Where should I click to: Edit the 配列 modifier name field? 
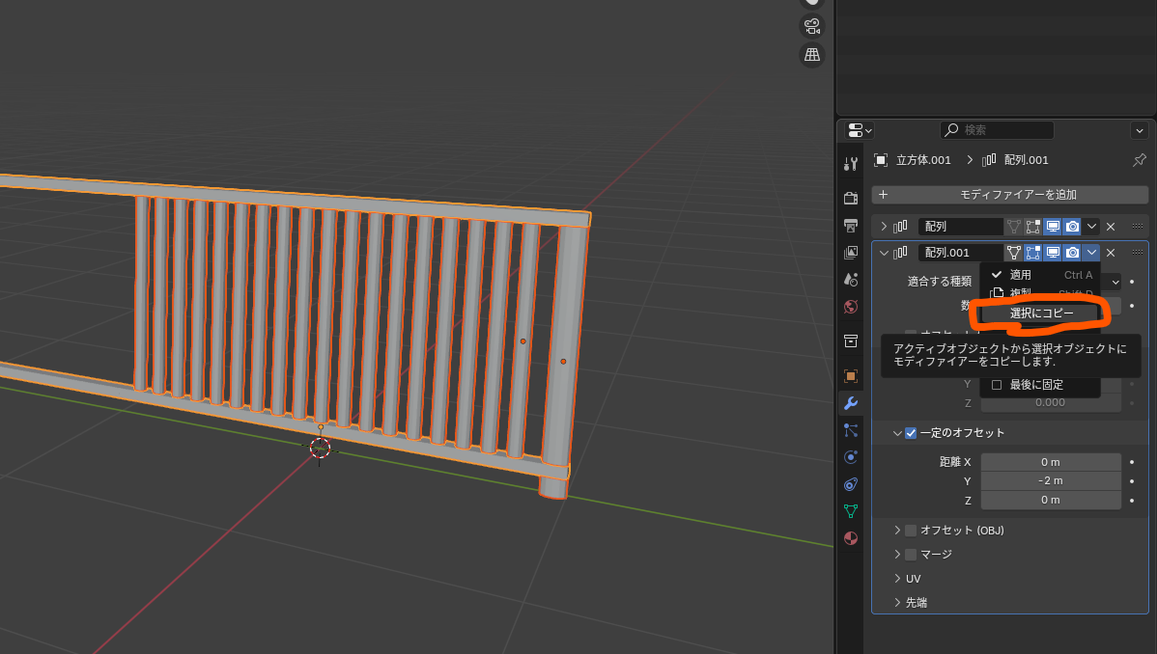pyautogui.click(x=960, y=227)
